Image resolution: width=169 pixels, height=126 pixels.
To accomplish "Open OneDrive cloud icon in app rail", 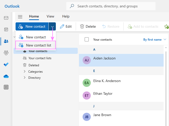I will pyautogui.click(x=6, y=76).
